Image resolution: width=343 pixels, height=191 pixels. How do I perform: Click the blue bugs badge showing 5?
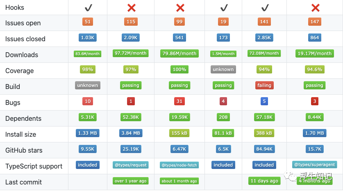264,101
